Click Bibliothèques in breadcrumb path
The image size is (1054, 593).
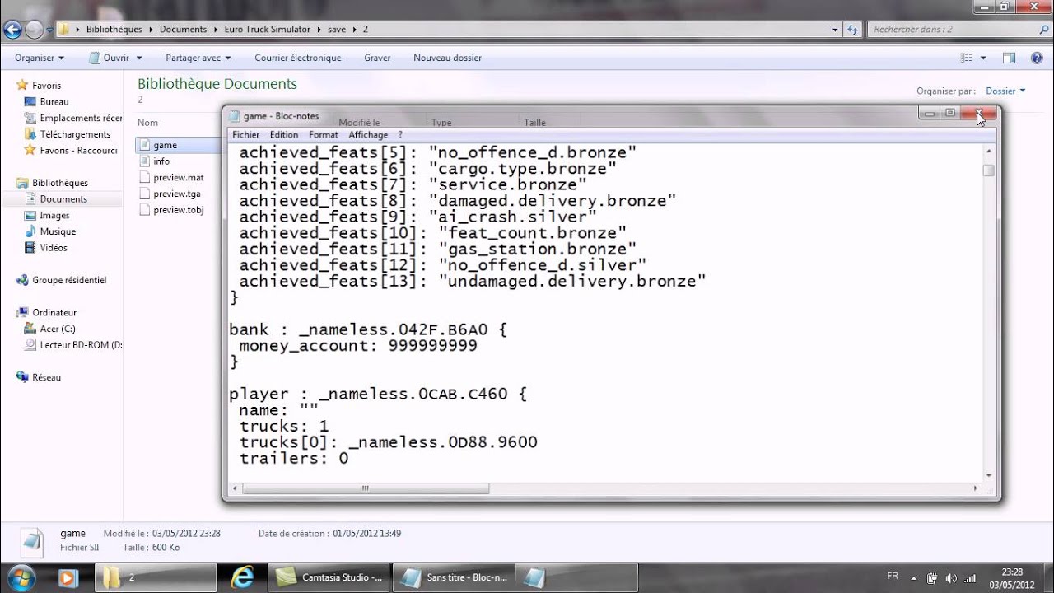pos(114,29)
